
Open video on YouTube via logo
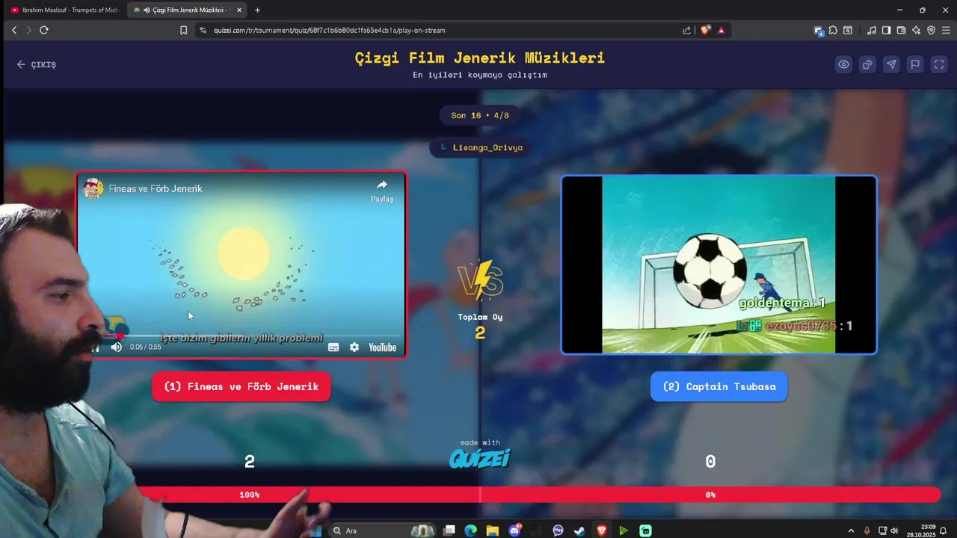click(382, 347)
